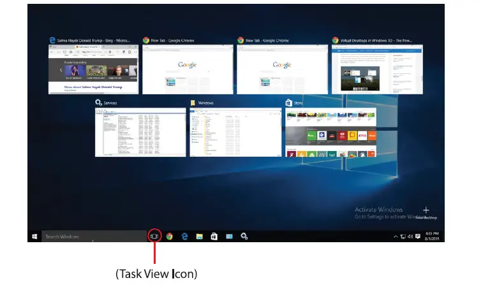The image size is (490, 290).
Task: Click the Chrome icon beside Virtual Desktops title
Action: coord(336,40)
